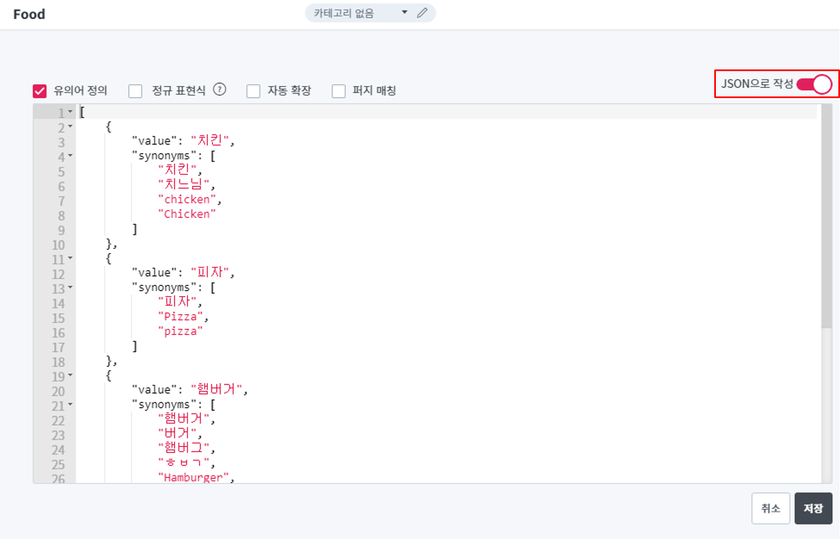This screenshot has height=539, width=840.
Task: Click the regex help question mark icon
Action: coord(220,89)
